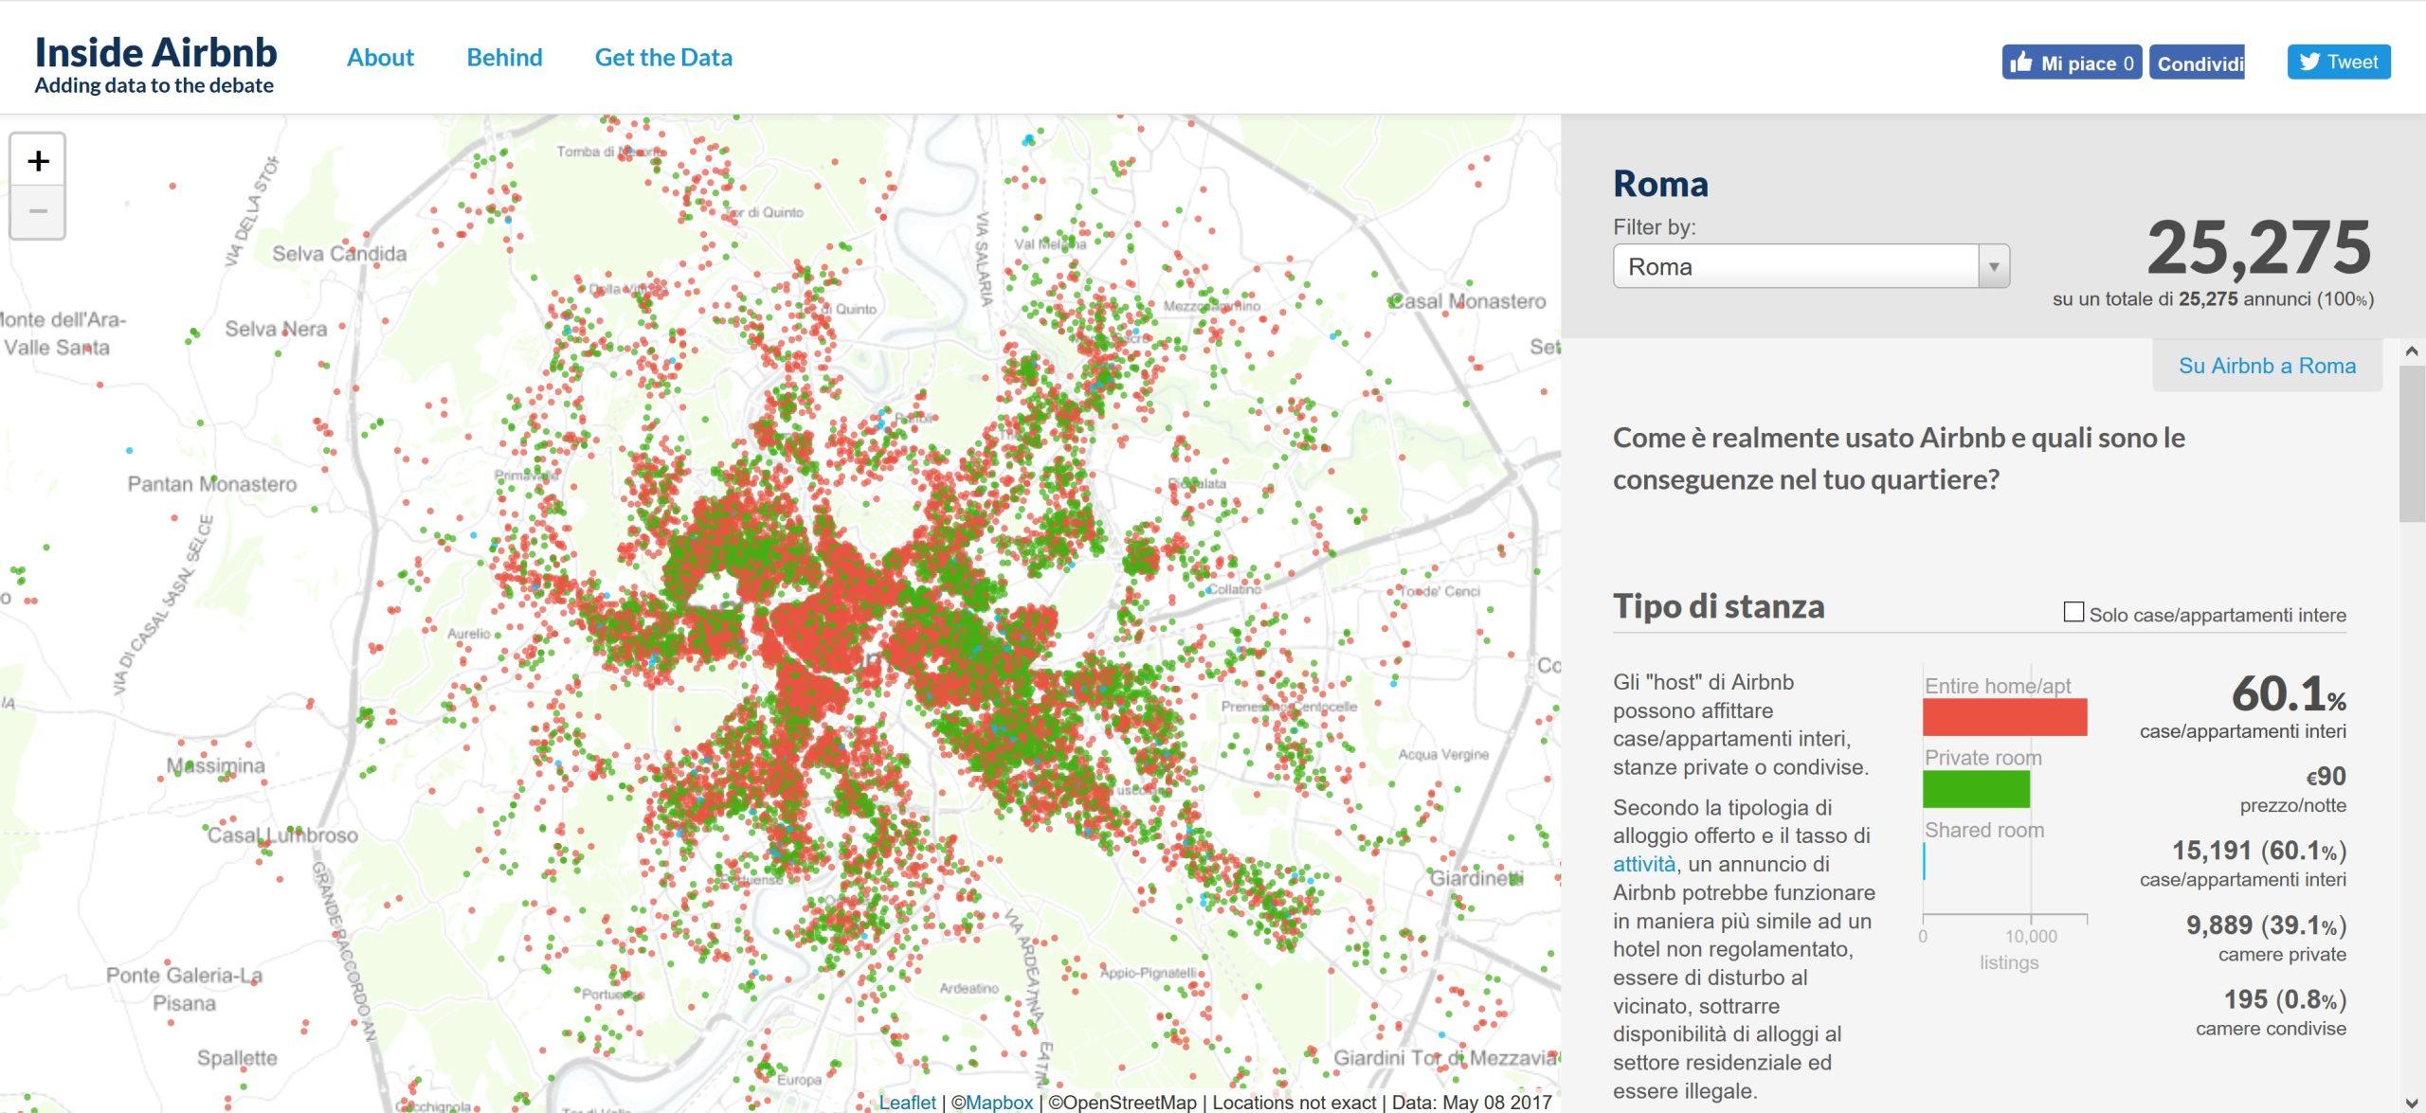Click the 25,275 total listings number
This screenshot has height=1113, width=2426.
[x=2259, y=247]
